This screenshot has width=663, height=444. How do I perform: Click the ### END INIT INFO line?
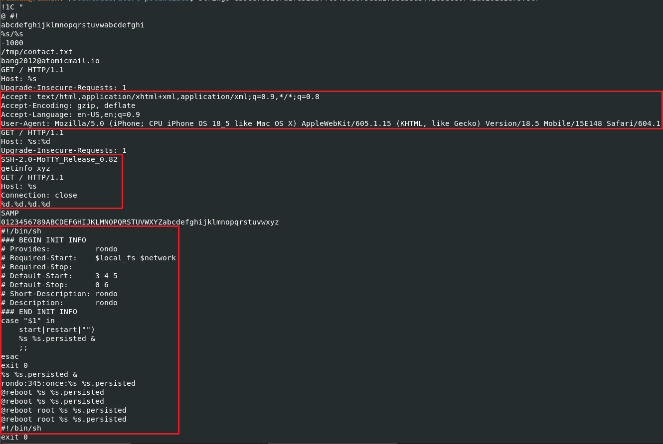click(x=39, y=312)
